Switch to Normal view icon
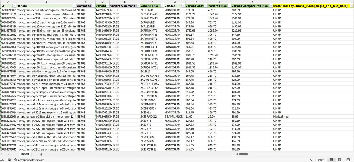This screenshot has width=354, height=162. pyautogui.click(x=332, y=160)
